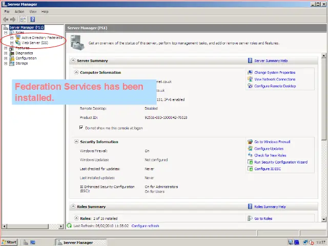Expand the Storage tree node
Image resolution: width=328 pixels, height=246 pixels.
coord(6,64)
